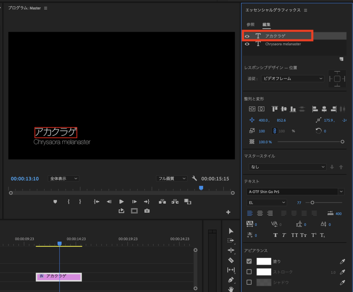Screen dimensions: 353x292
Task: Open the ビデオフレーム follow dropdown
Action: tap(292, 79)
